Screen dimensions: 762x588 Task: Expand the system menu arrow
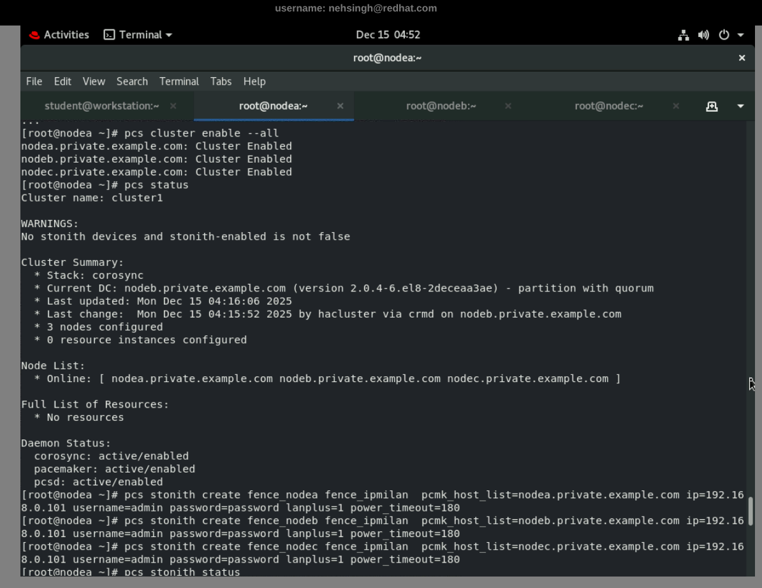(740, 35)
